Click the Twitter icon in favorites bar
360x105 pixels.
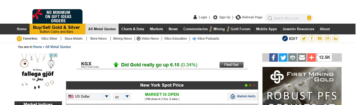pyautogui.click(x=304, y=39)
